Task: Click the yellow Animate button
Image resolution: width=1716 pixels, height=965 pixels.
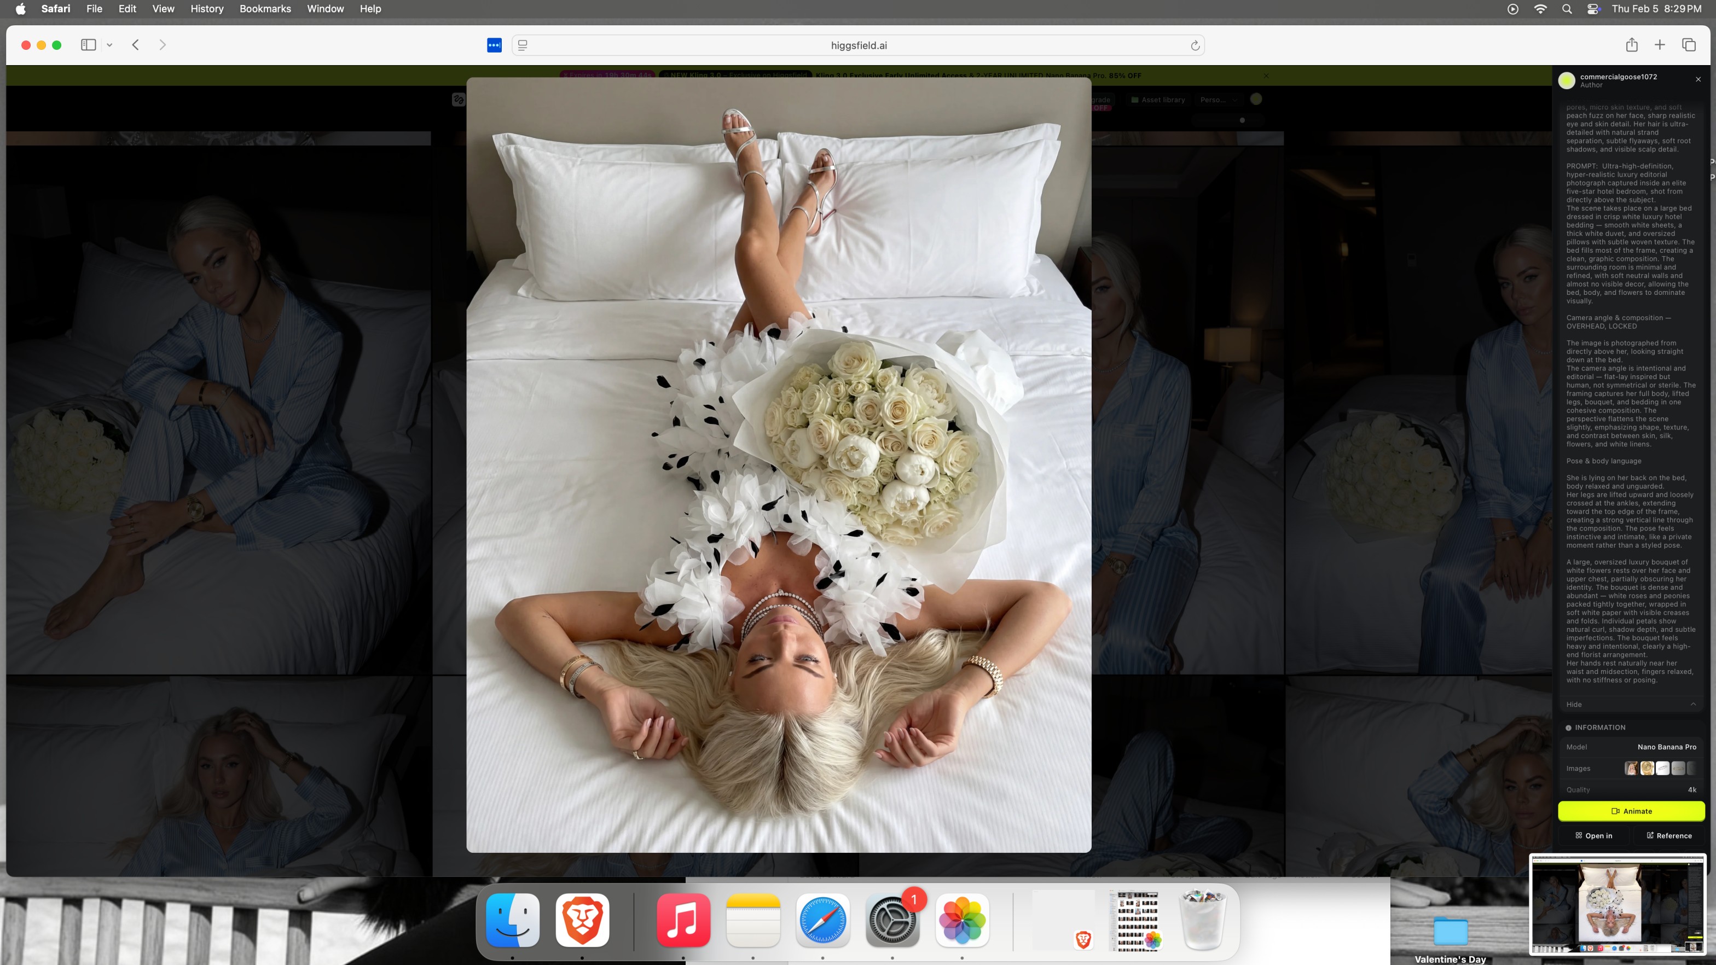Action: coord(1631,811)
